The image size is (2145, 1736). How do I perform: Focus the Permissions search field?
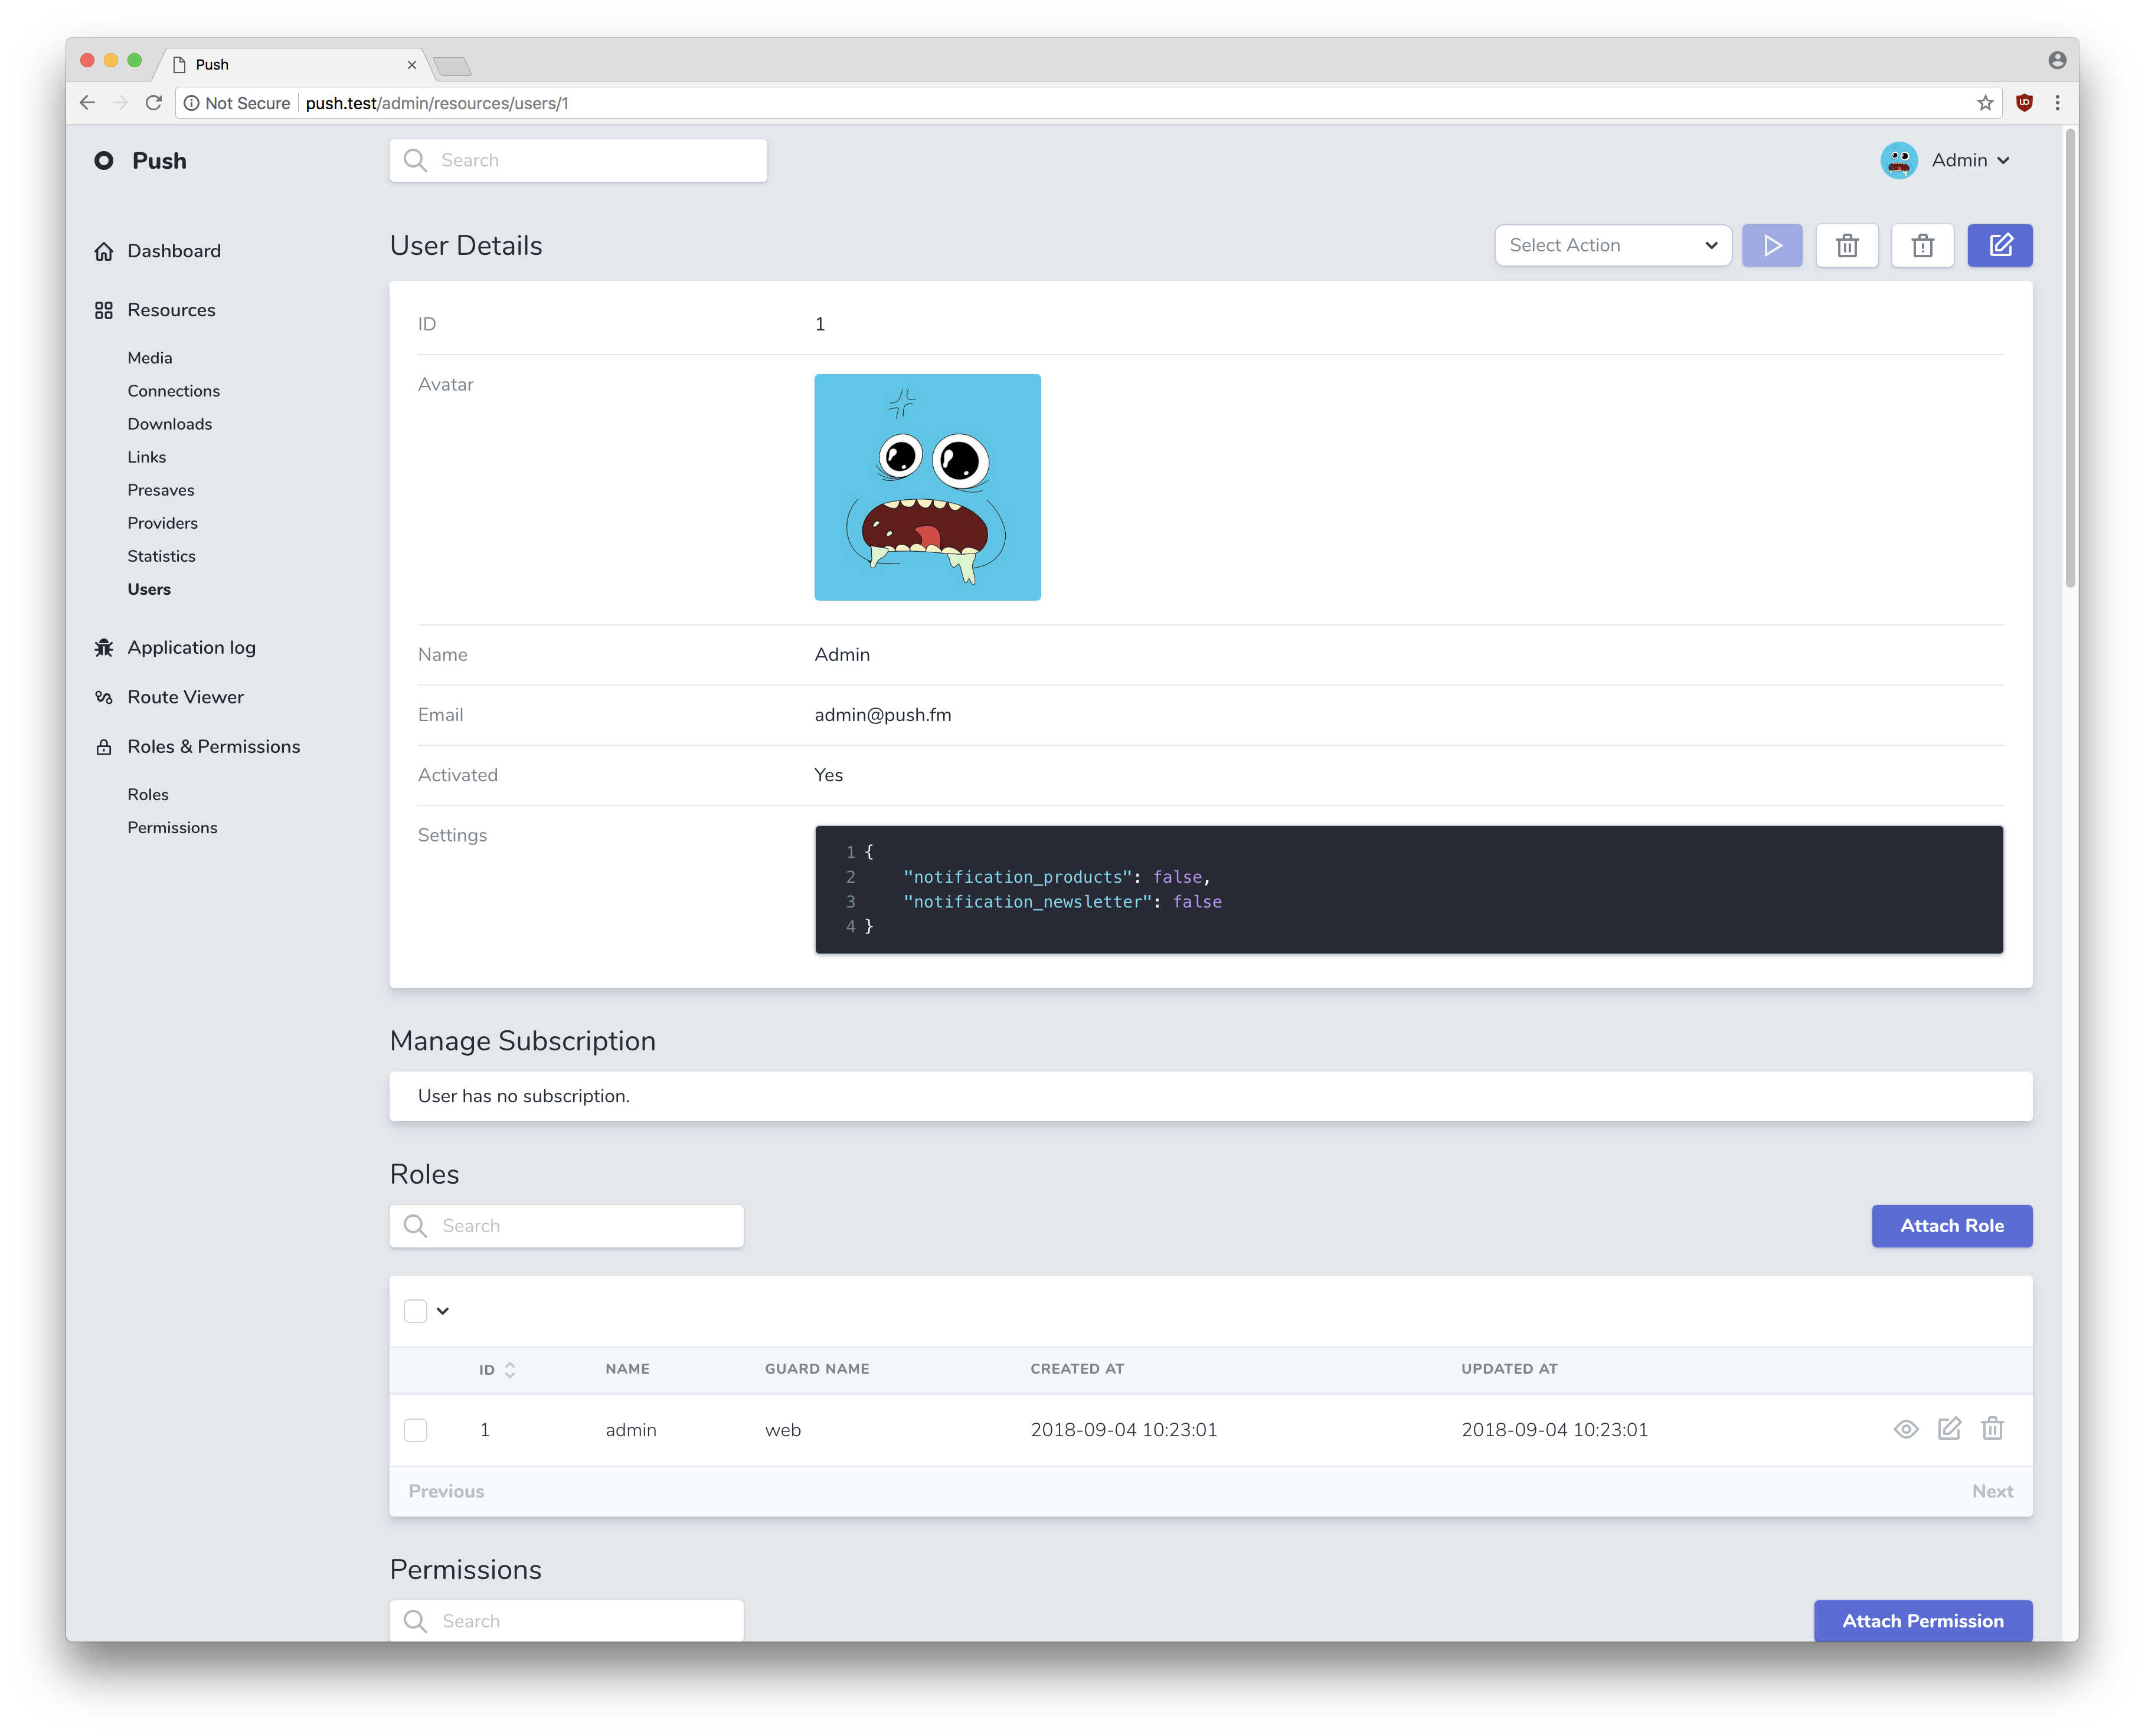[x=566, y=1621]
